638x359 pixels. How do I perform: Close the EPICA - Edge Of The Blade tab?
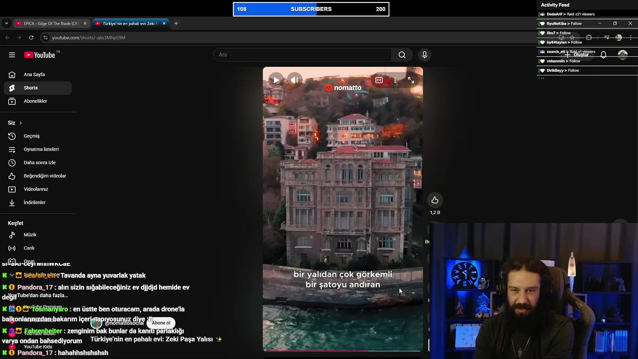[x=85, y=23]
